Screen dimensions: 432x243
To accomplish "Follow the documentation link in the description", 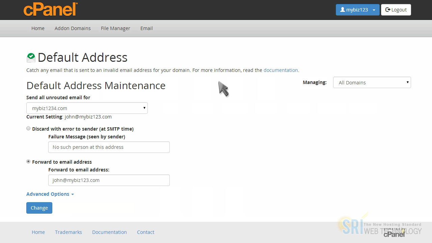I will [281, 70].
